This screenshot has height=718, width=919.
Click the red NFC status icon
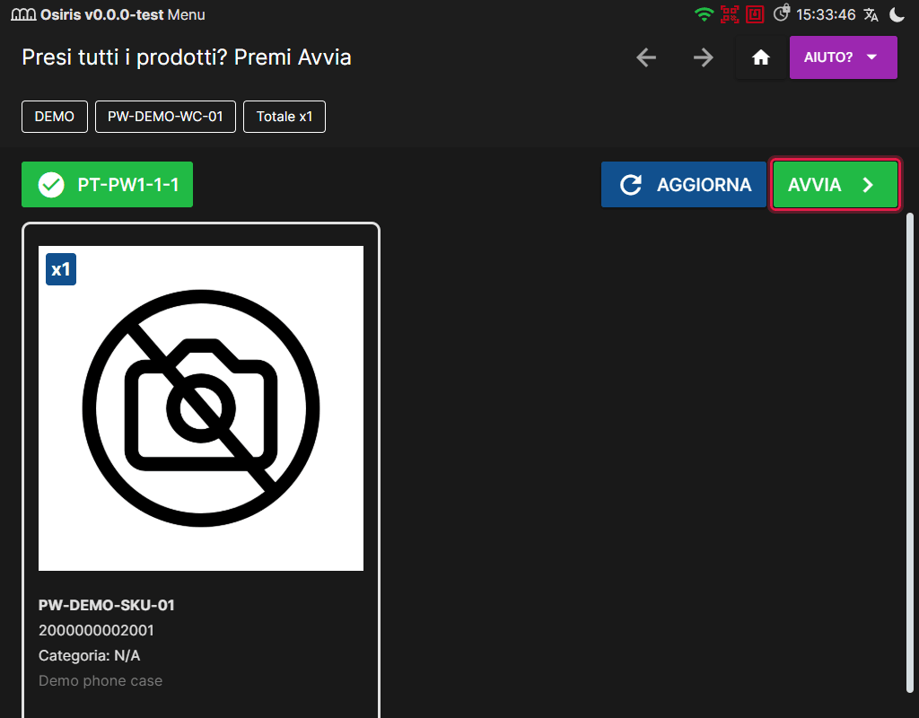tap(755, 14)
